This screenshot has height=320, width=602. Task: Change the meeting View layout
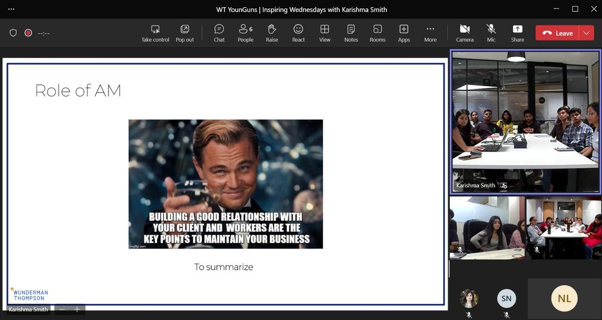point(325,34)
